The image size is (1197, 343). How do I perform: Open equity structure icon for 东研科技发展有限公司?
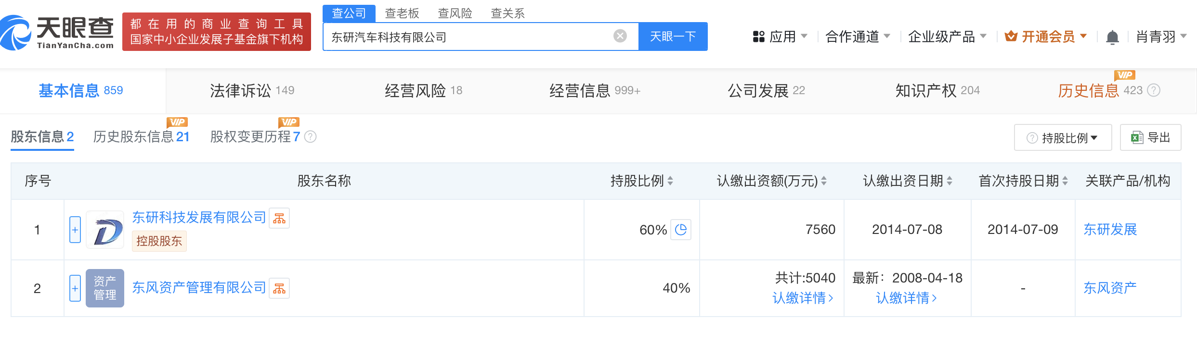(x=279, y=219)
